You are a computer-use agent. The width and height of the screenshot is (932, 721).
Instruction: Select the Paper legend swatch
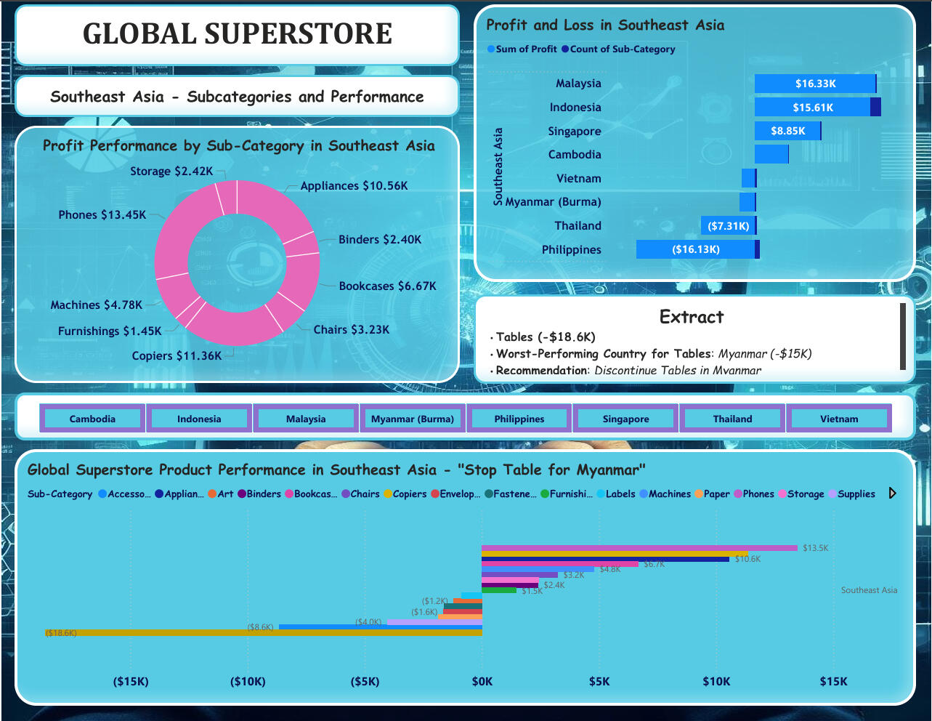699,494
